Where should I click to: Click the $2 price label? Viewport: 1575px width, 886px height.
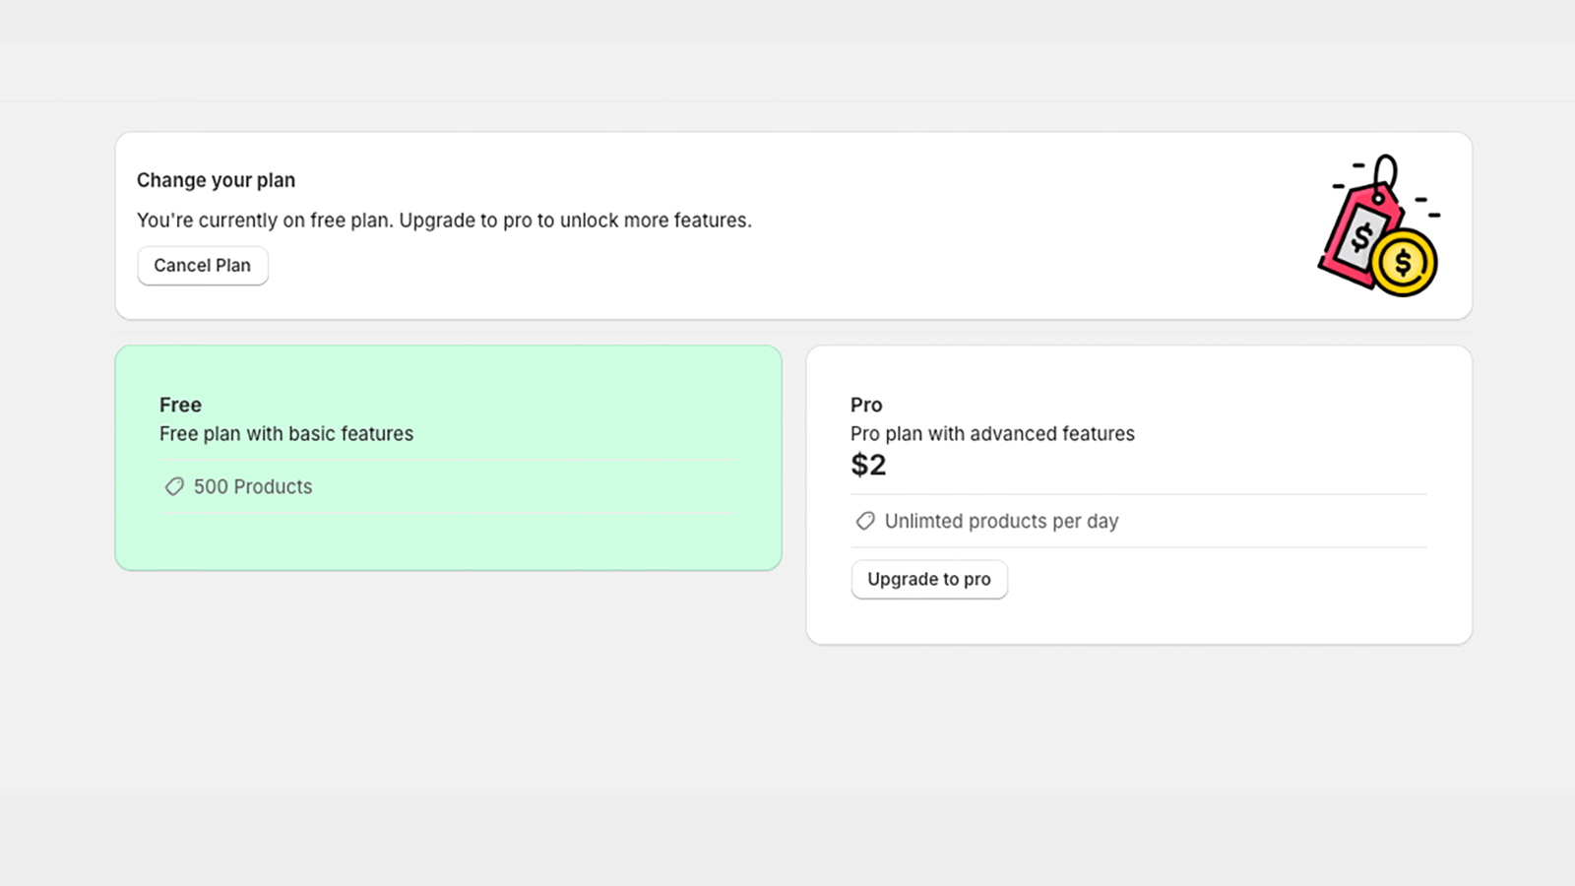(x=868, y=465)
